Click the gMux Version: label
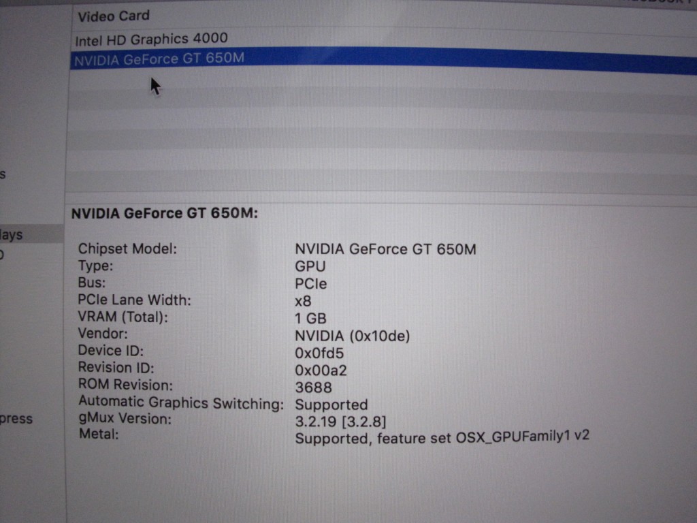This screenshot has width=697, height=523. pyautogui.click(x=125, y=419)
